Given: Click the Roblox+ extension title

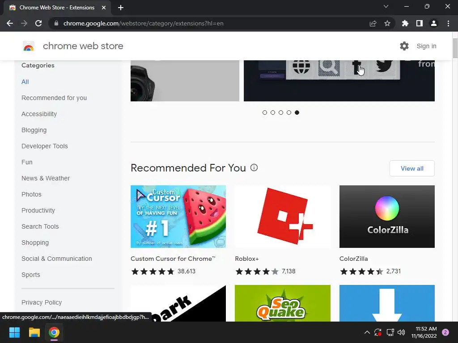Looking at the screenshot, I should click(247, 259).
